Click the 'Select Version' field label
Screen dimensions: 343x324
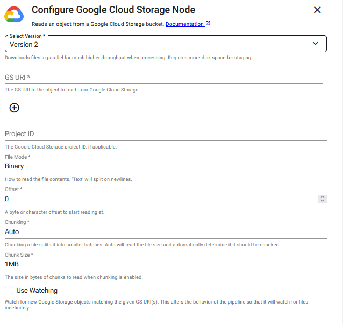(27, 36)
